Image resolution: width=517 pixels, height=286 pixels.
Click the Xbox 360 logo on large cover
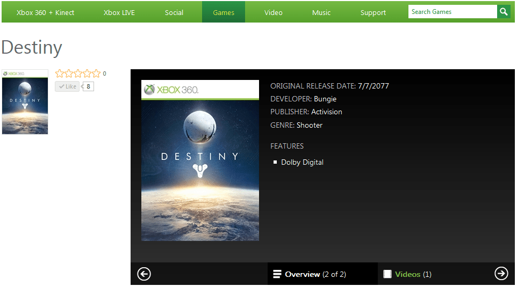click(171, 90)
